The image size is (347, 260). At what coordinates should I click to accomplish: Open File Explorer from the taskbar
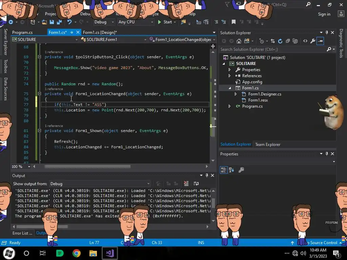[93, 253]
